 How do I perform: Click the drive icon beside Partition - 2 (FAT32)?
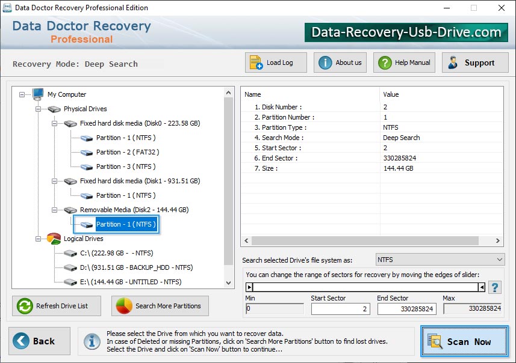click(87, 153)
